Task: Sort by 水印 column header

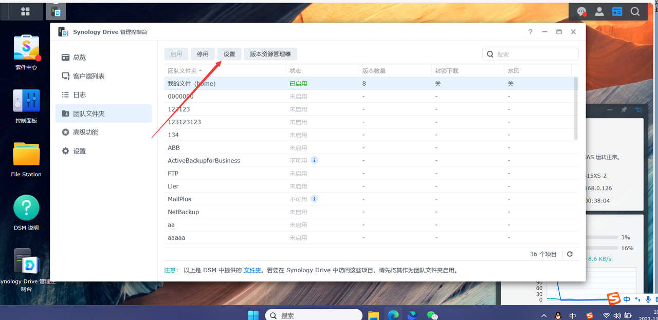Action: tap(538, 70)
